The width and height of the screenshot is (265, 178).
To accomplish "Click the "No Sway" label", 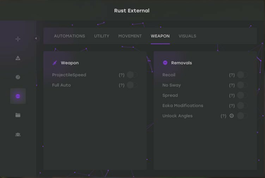I will tap(172, 85).
